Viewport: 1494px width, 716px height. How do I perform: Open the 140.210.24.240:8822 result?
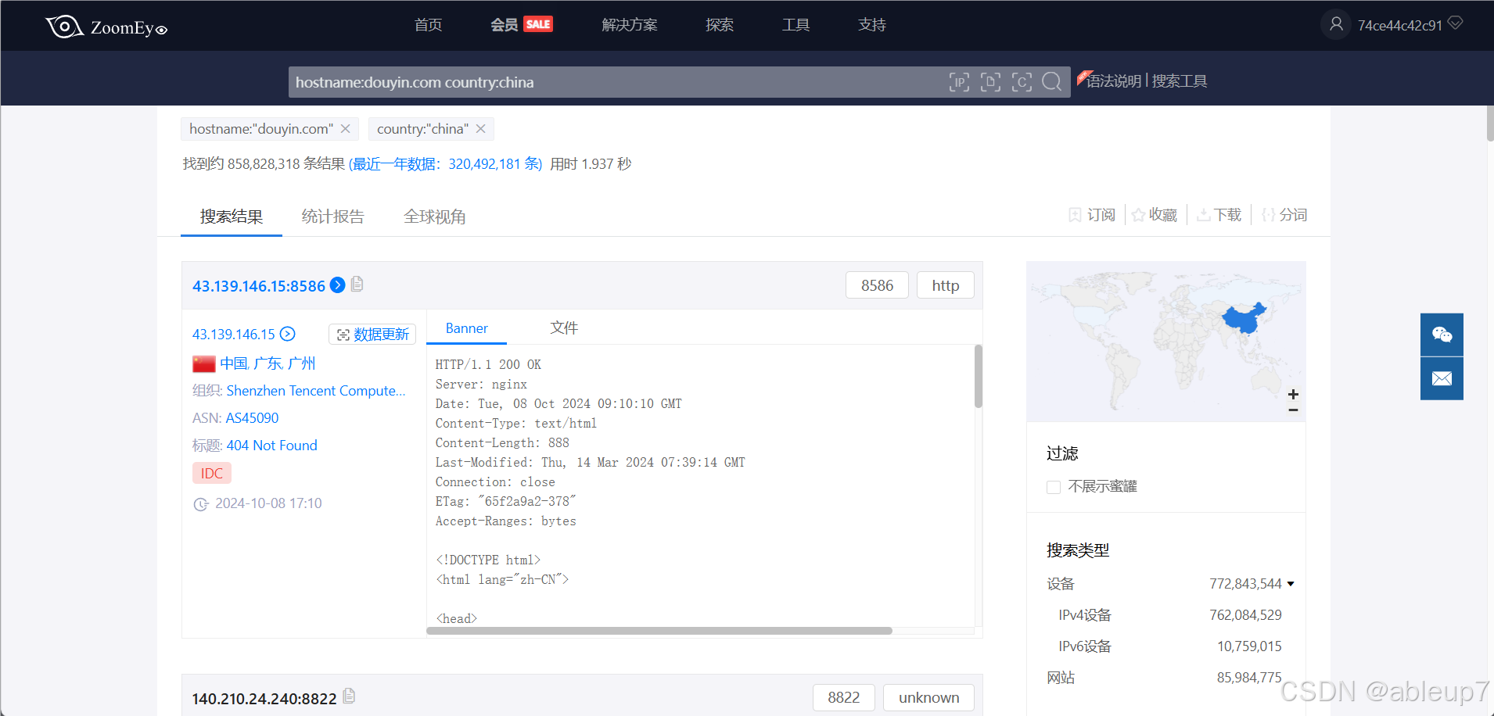(264, 699)
